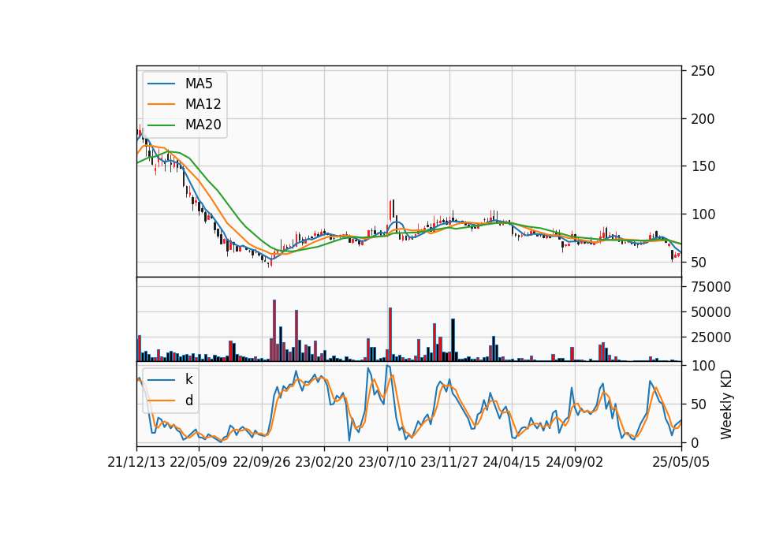The image size is (757, 544).
Task: Click the 23/07/10 date tick label
Action: 386,462
